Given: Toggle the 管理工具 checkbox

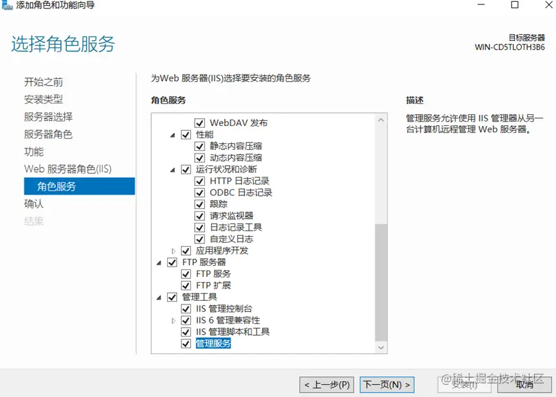Looking at the screenshot, I should coord(172,297).
